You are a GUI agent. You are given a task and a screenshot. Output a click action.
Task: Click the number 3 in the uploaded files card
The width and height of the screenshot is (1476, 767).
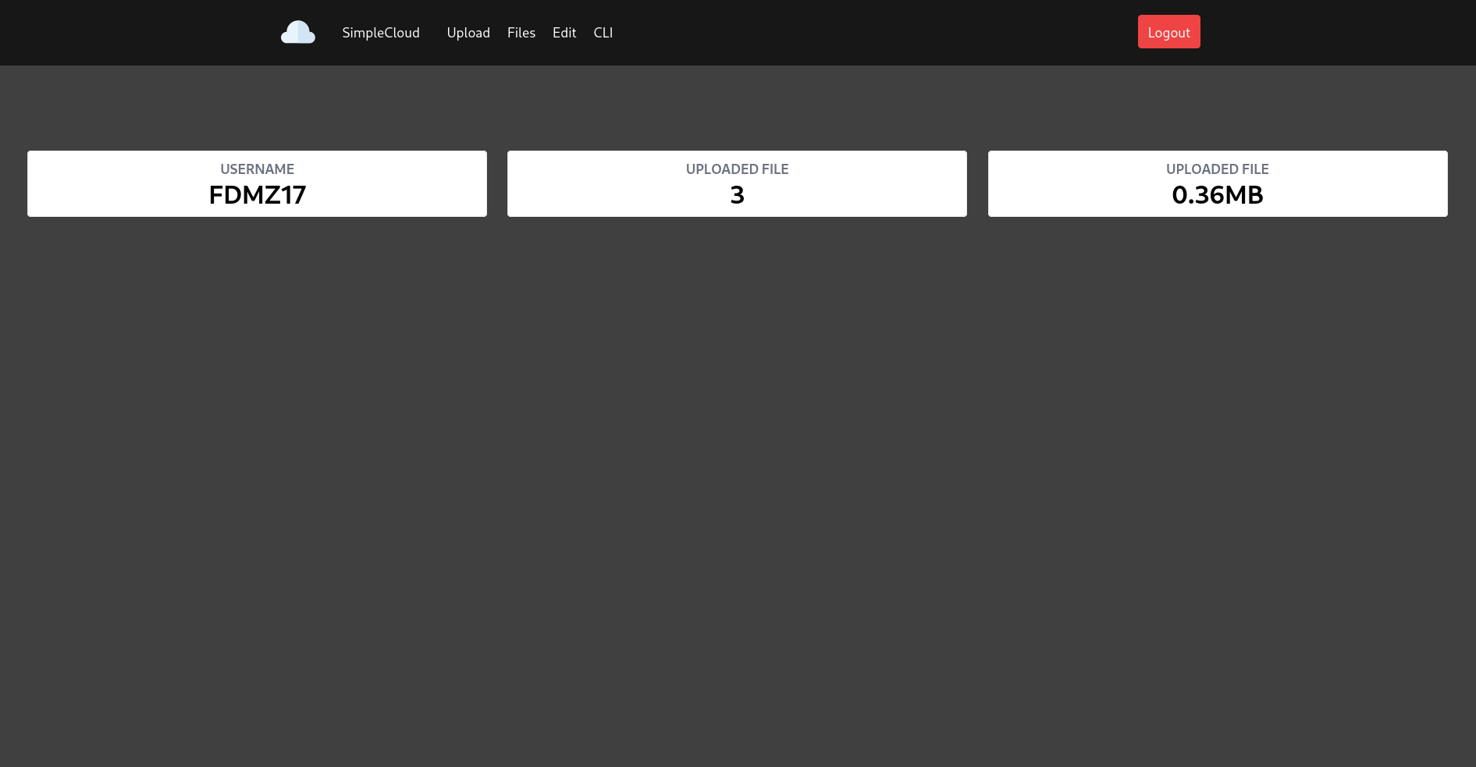pyautogui.click(x=737, y=195)
